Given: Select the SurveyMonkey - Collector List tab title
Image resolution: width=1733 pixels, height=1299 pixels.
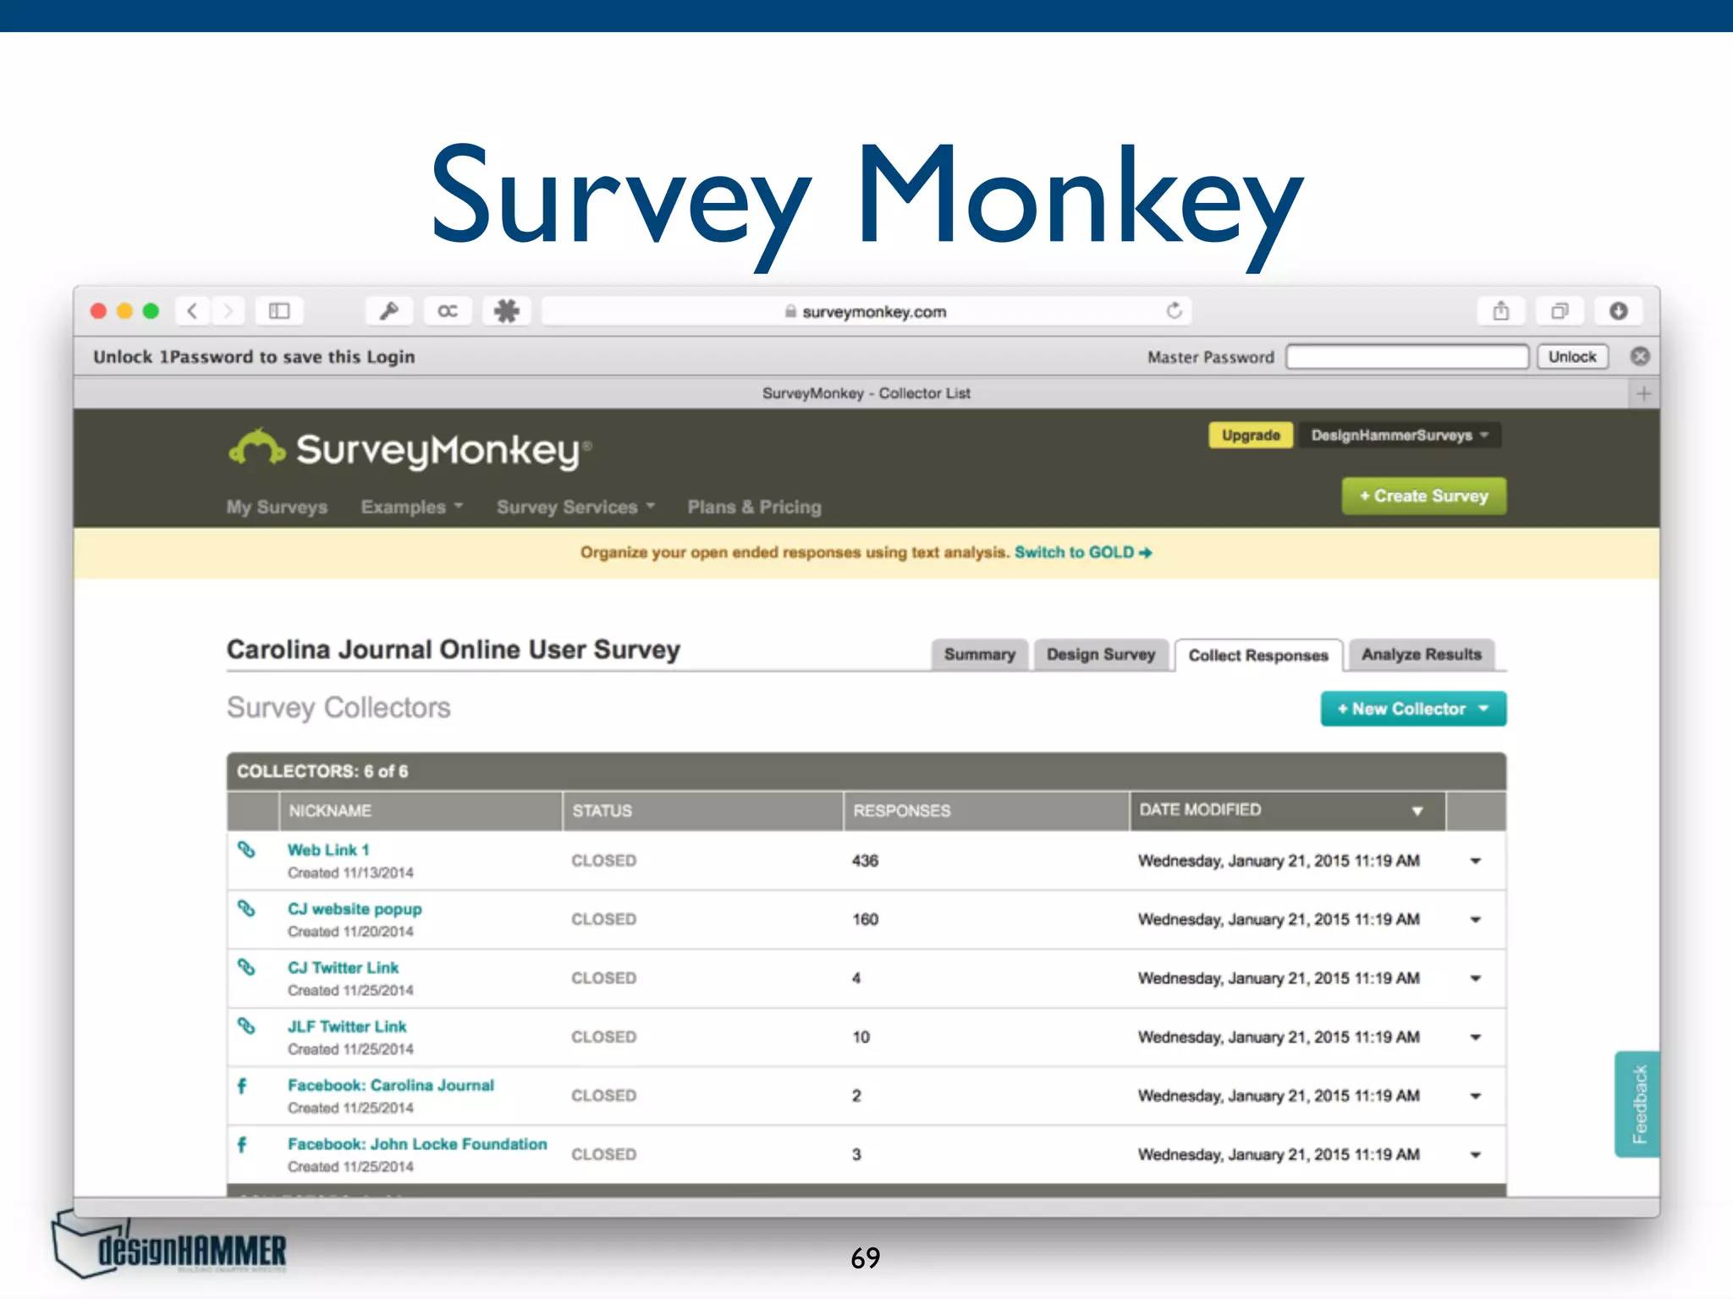Looking at the screenshot, I should coord(866,393).
